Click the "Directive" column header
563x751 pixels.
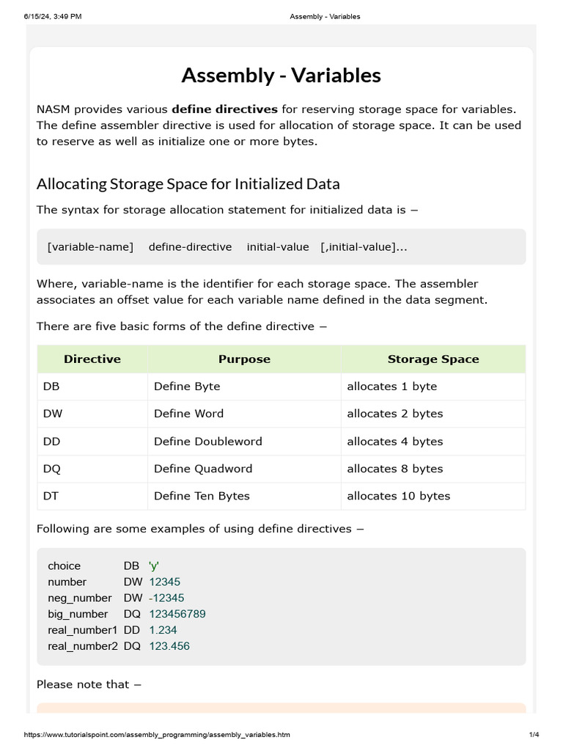pos(92,359)
